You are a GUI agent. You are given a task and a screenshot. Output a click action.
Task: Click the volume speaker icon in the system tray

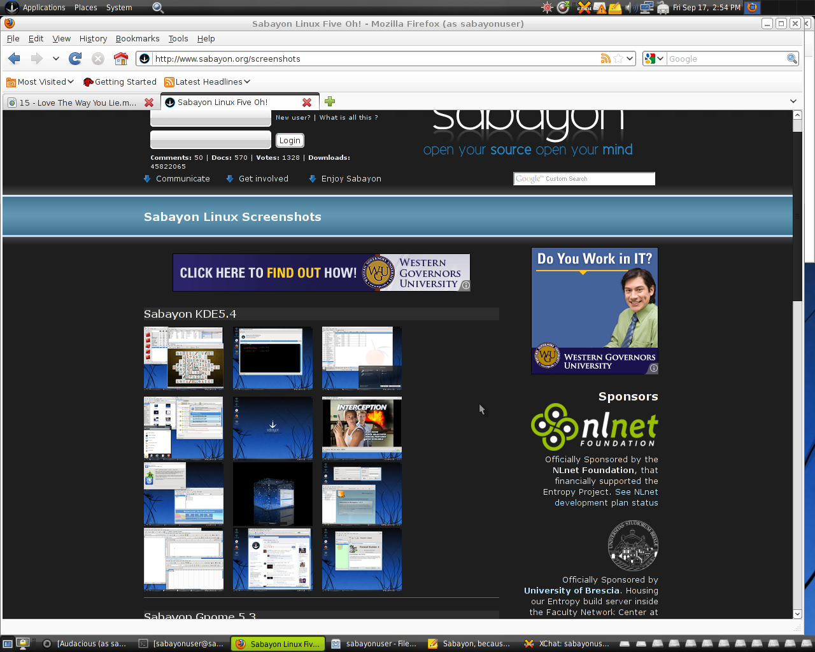pos(631,8)
